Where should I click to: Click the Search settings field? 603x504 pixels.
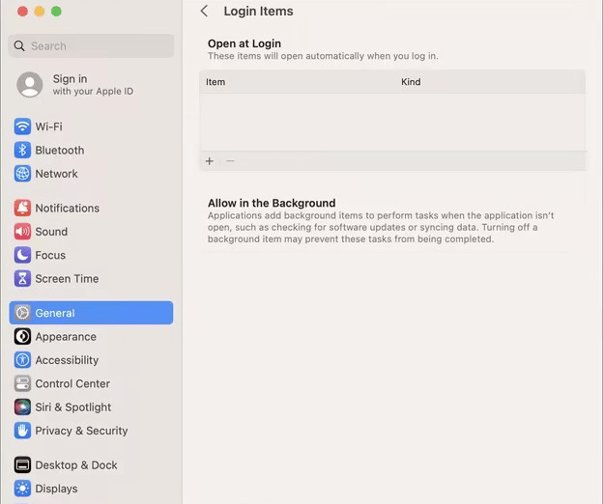coord(92,45)
